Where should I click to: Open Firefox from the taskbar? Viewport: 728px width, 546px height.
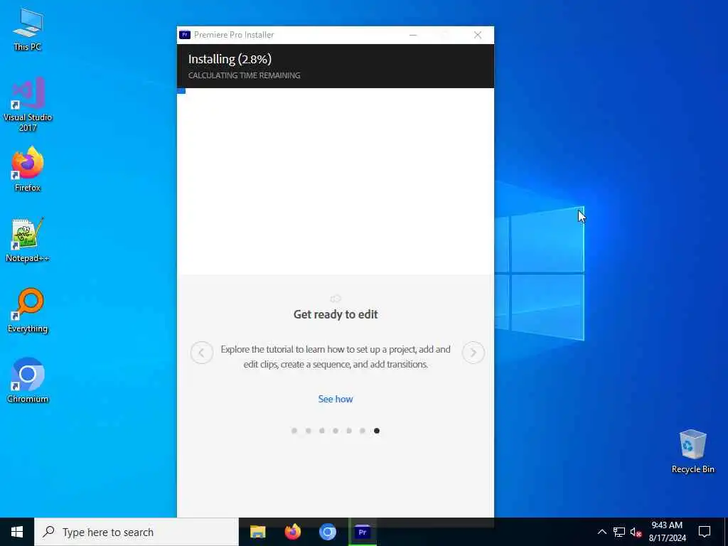click(x=292, y=532)
